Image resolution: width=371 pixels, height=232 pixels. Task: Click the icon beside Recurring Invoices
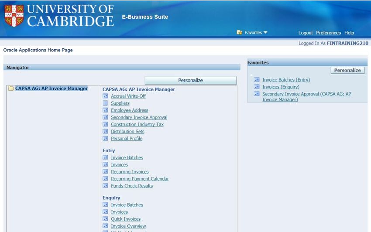point(105,172)
